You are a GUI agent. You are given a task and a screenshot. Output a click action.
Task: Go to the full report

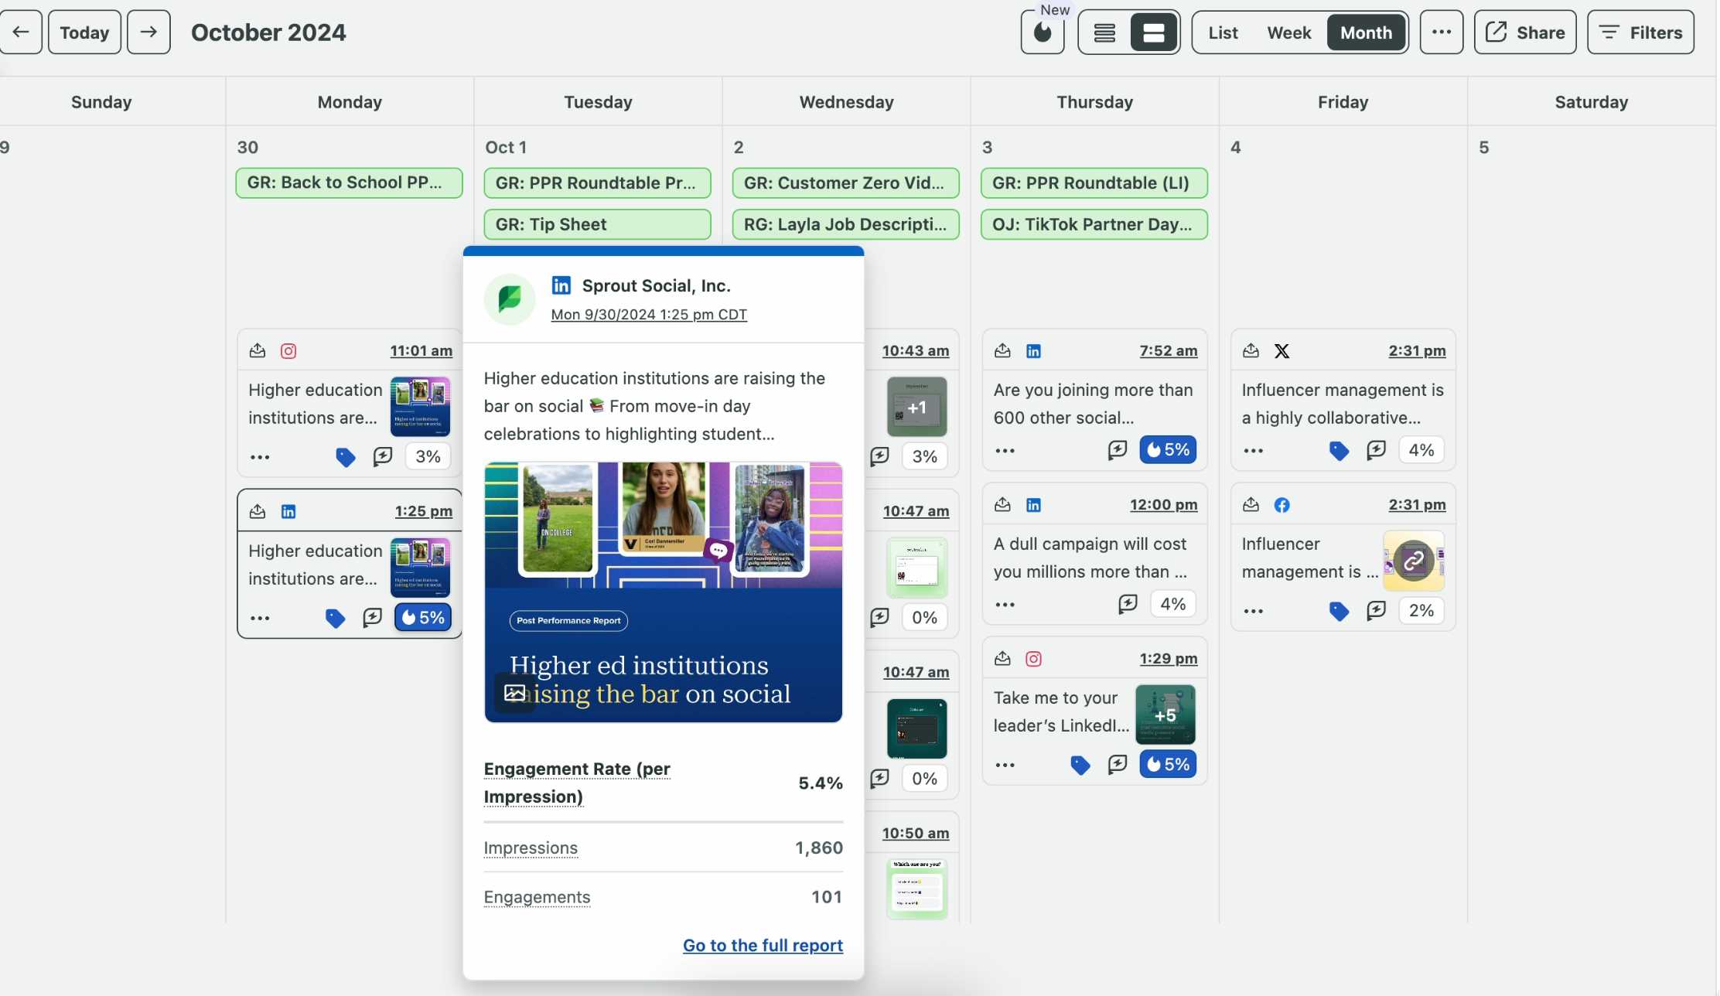tap(763, 945)
